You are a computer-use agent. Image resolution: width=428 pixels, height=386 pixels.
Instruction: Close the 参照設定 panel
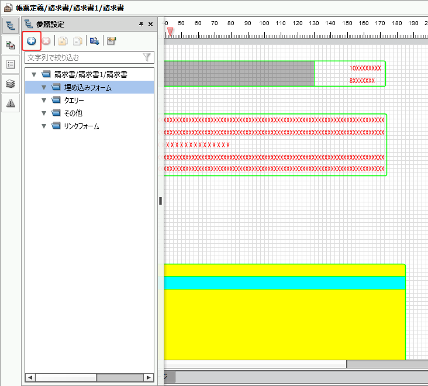click(x=150, y=25)
